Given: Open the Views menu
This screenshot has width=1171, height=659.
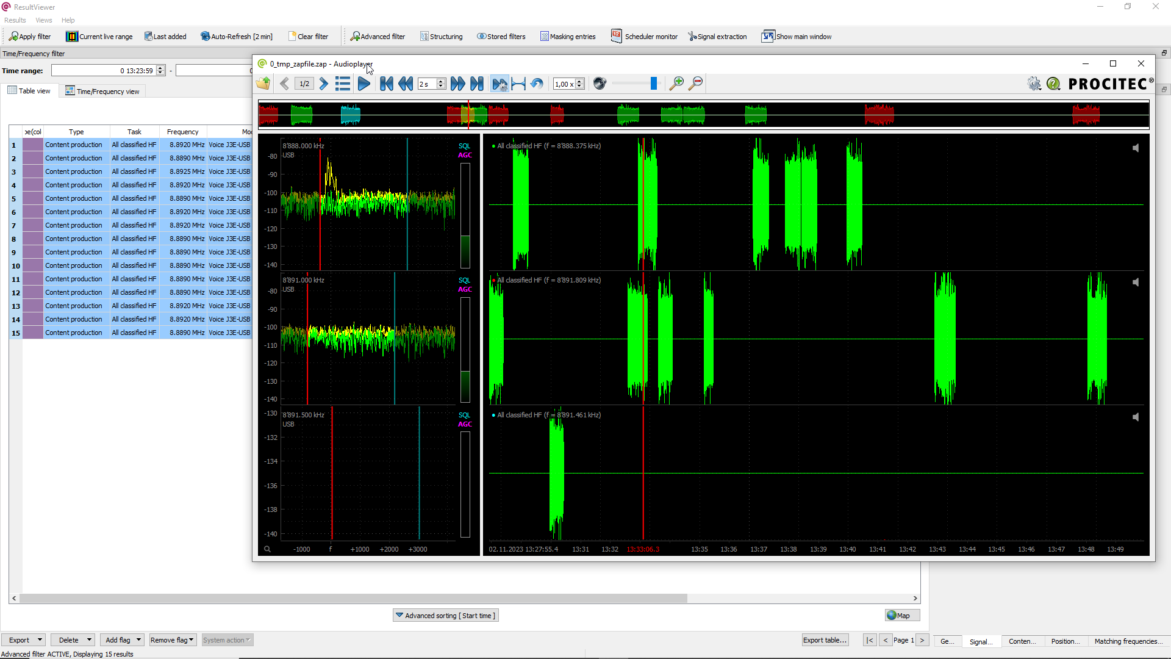Looking at the screenshot, I should (x=43, y=20).
